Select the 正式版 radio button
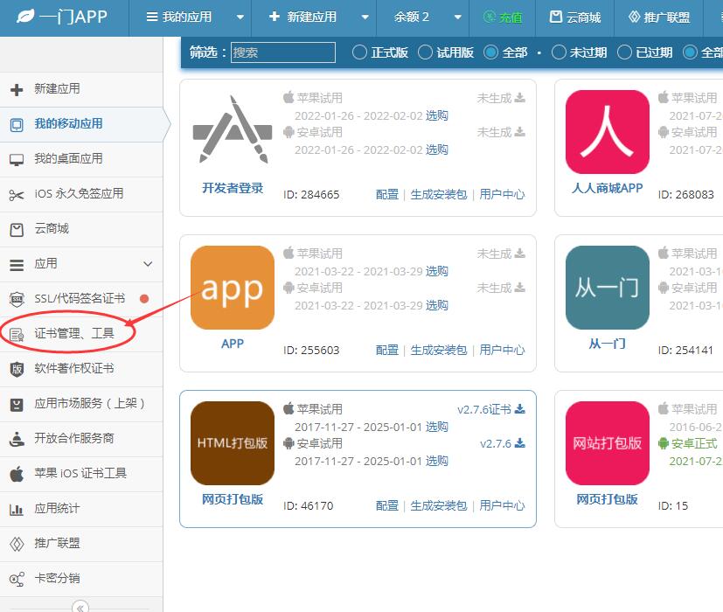This screenshot has height=612, width=723. pos(359,52)
